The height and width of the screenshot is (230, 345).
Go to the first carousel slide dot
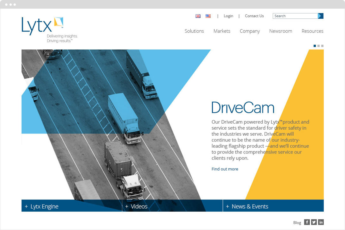(x=315, y=46)
